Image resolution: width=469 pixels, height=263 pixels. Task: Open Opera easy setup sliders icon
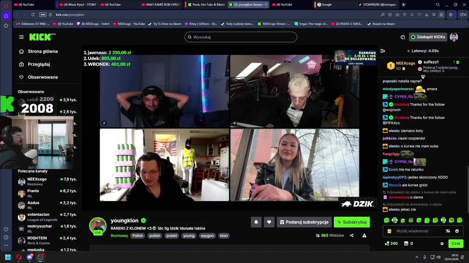(x=434, y=15)
